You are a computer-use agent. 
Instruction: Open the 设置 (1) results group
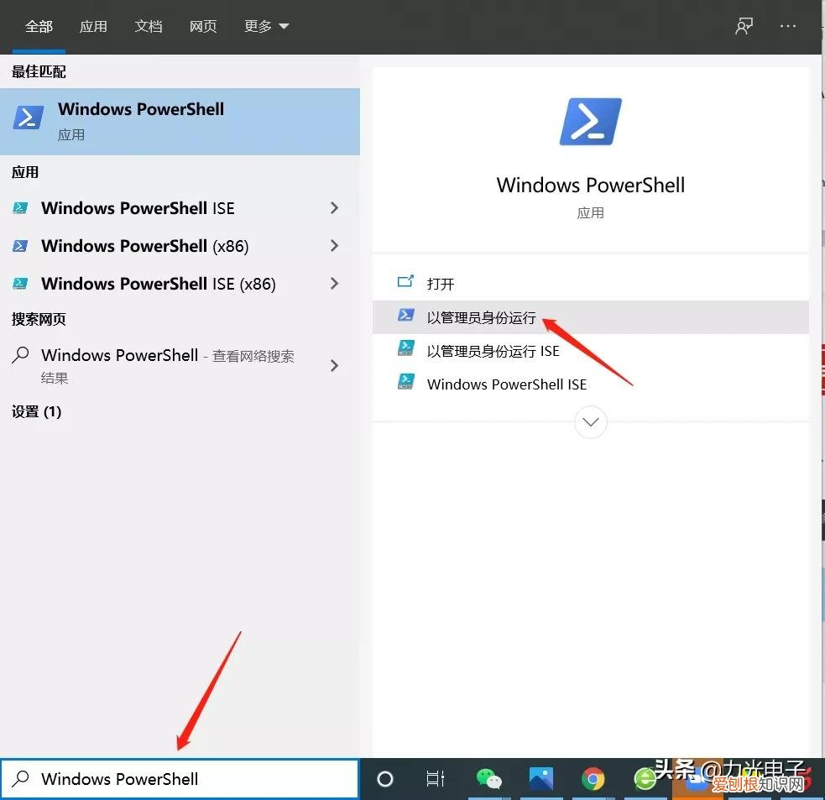36,411
